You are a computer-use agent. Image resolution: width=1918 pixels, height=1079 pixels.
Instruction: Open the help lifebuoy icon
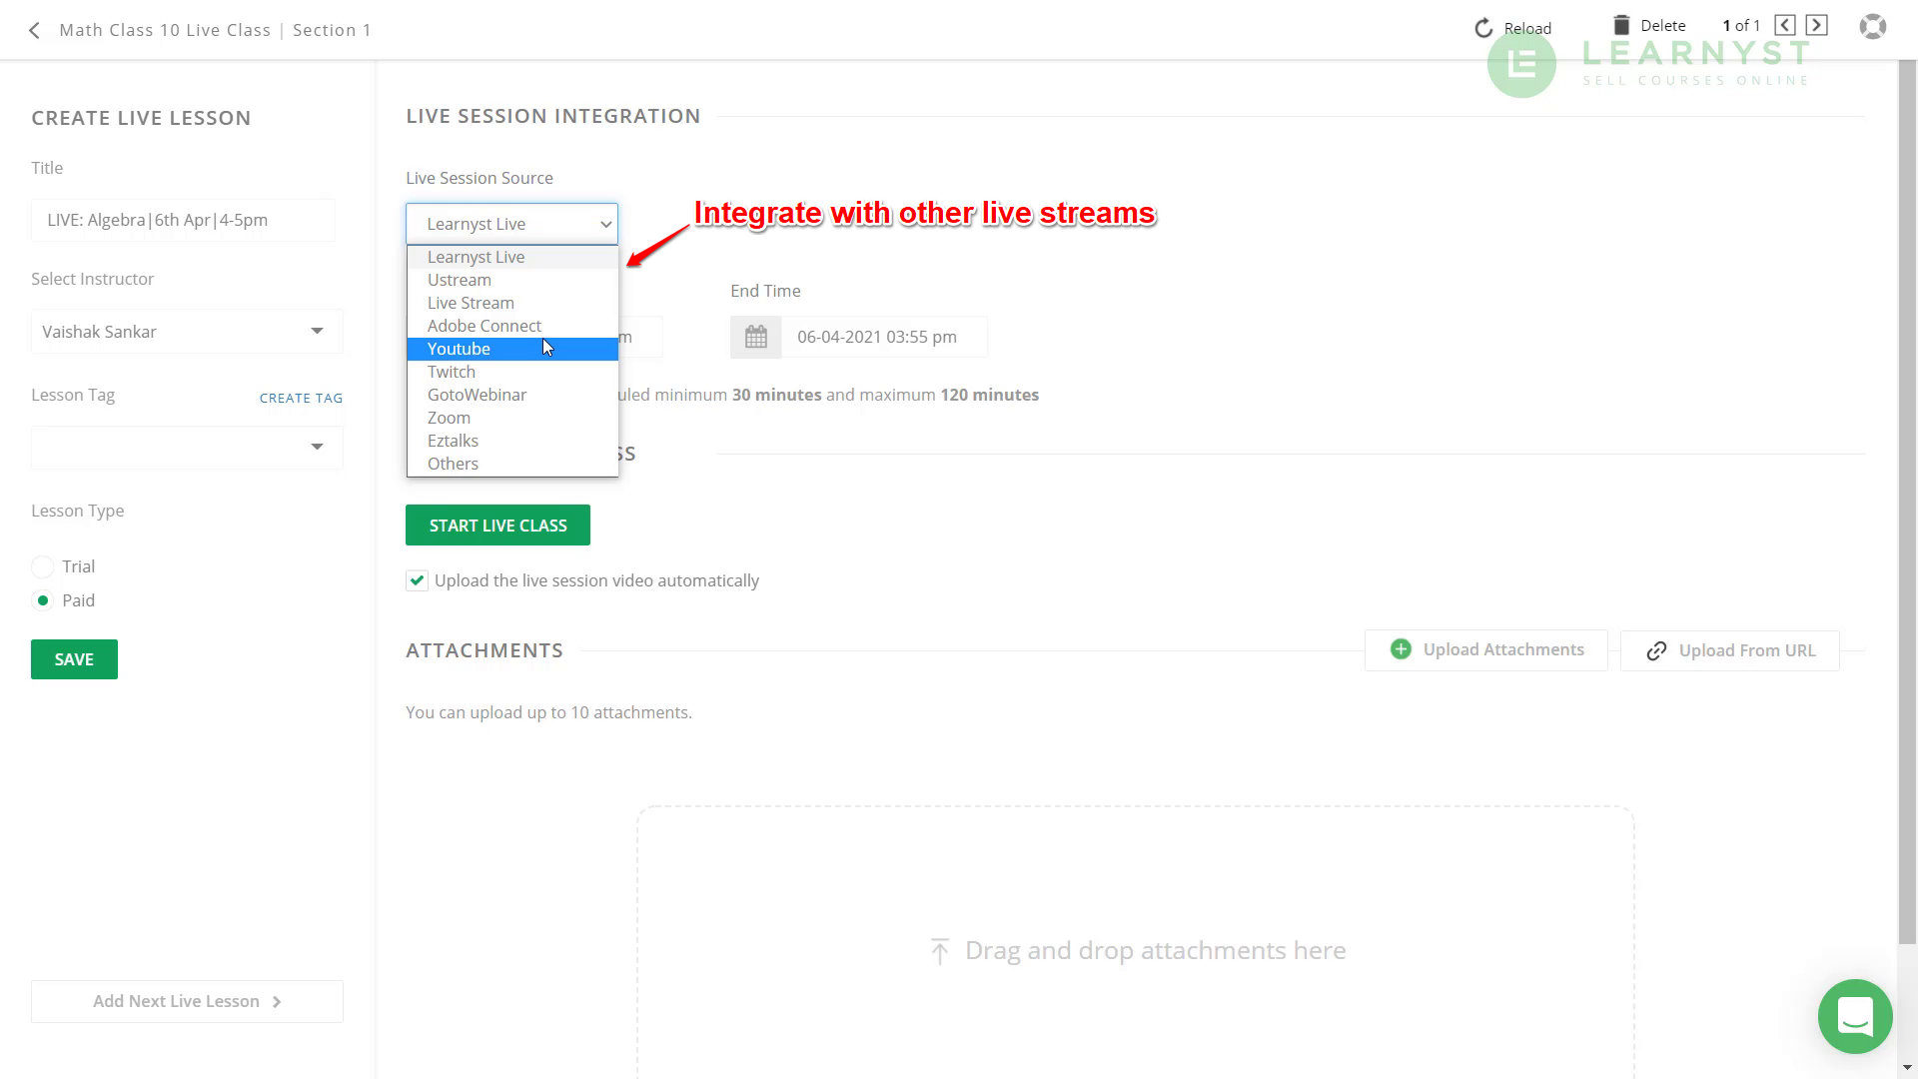coord(1873,27)
